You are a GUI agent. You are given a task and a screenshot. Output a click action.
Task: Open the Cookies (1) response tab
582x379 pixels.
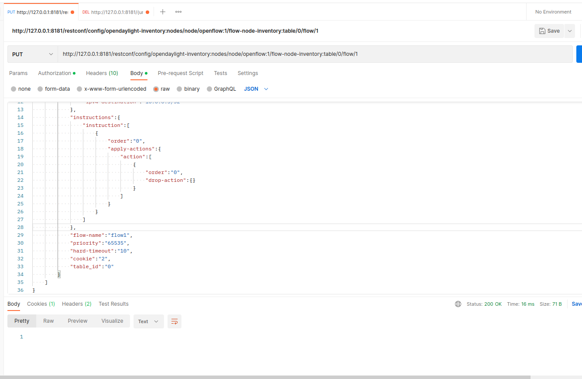click(x=41, y=304)
